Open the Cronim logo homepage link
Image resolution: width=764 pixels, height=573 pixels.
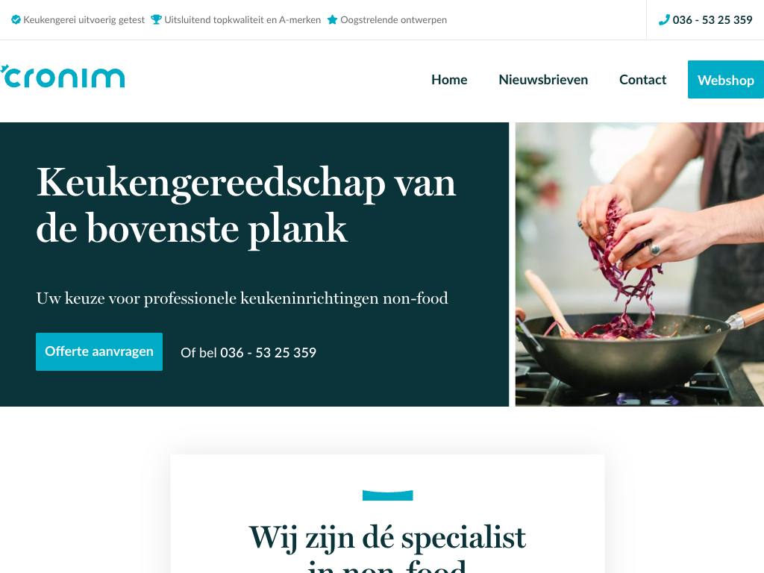[63, 77]
